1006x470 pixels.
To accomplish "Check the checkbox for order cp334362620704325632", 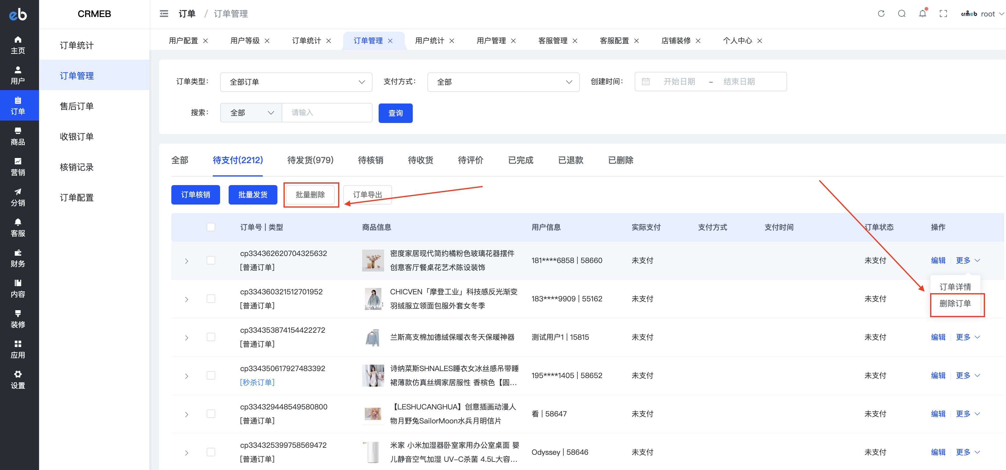I will (x=211, y=260).
